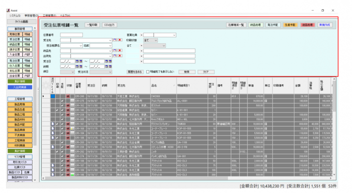Click the クリア button
Image resolution: width=352 pixels, height=193 pixels.
pyautogui.click(x=206, y=72)
